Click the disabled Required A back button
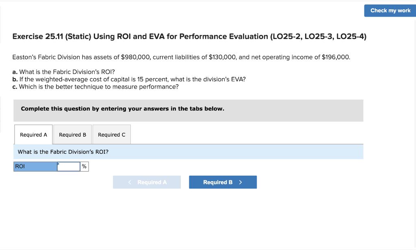 pos(147,182)
